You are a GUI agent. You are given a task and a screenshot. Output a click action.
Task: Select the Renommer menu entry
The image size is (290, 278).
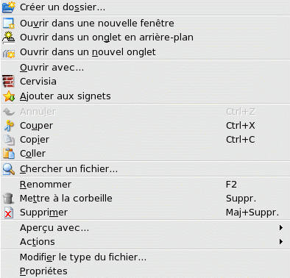145,185
